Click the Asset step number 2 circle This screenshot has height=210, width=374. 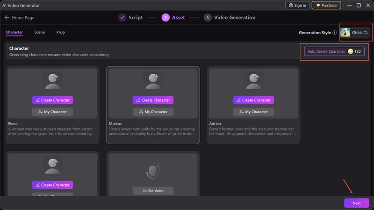(165, 18)
